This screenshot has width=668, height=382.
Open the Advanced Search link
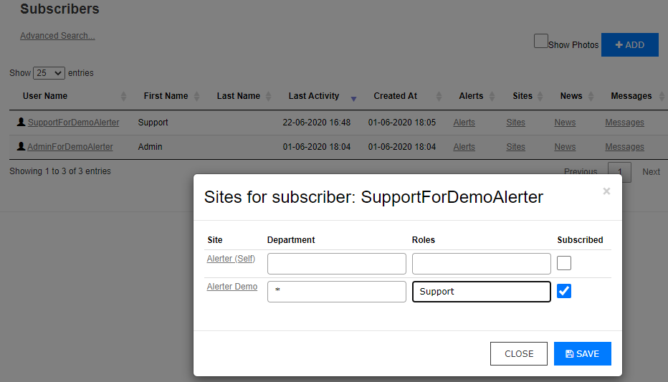(x=57, y=36)
